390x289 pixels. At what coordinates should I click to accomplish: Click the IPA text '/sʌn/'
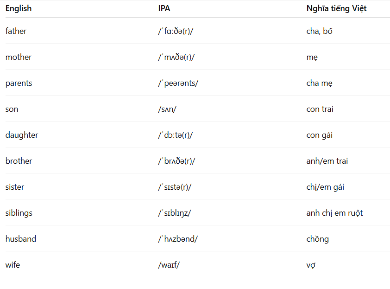tap(167, 109)
